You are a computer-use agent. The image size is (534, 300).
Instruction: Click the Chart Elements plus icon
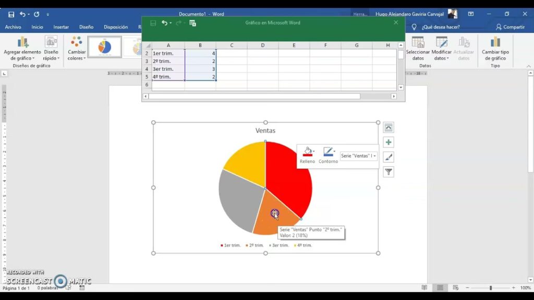(x=388, y=142)
